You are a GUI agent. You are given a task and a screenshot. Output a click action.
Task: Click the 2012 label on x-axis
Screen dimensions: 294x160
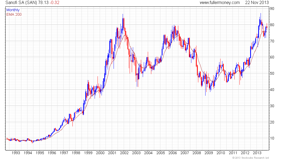pos(245,153)
